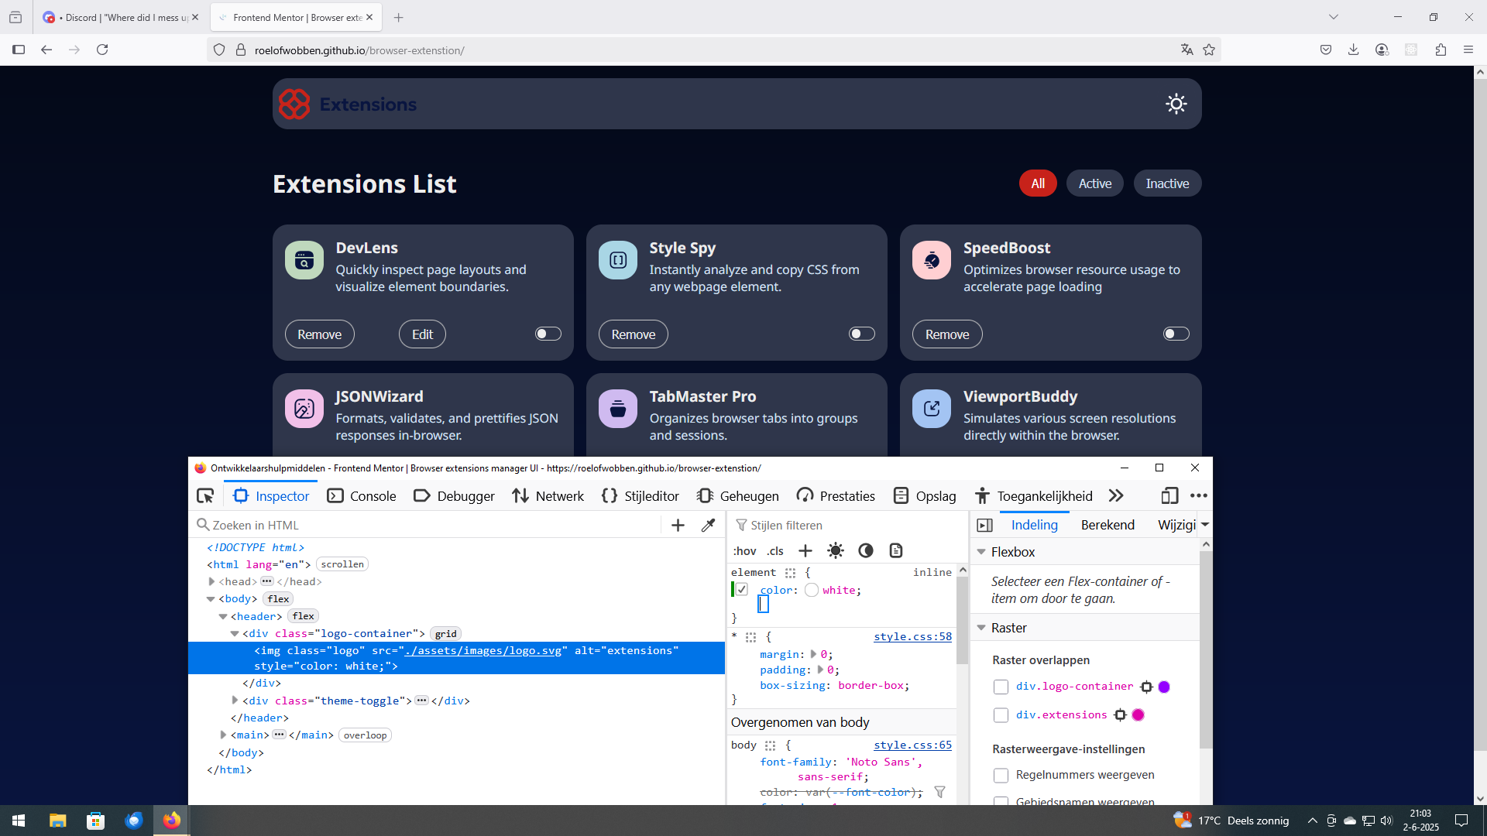Collapse the Flexbox section
This screenshot has height=836, width=1487.
pos(982,552)
